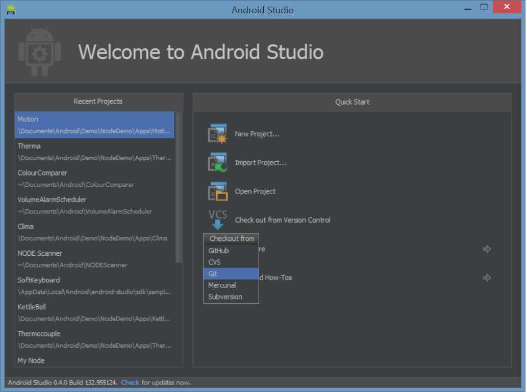Click Check out from Version Control
Viewport: 527px width, 392px height.
pyautogui.click(x=282, y=220)
